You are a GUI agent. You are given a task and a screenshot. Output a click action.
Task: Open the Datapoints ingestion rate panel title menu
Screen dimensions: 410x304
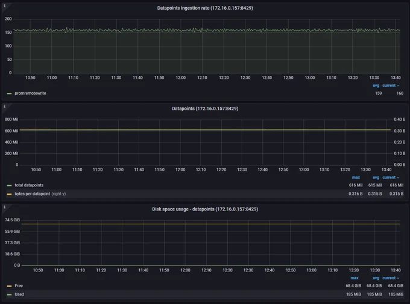pyautogui.click(x=205, y=8)
